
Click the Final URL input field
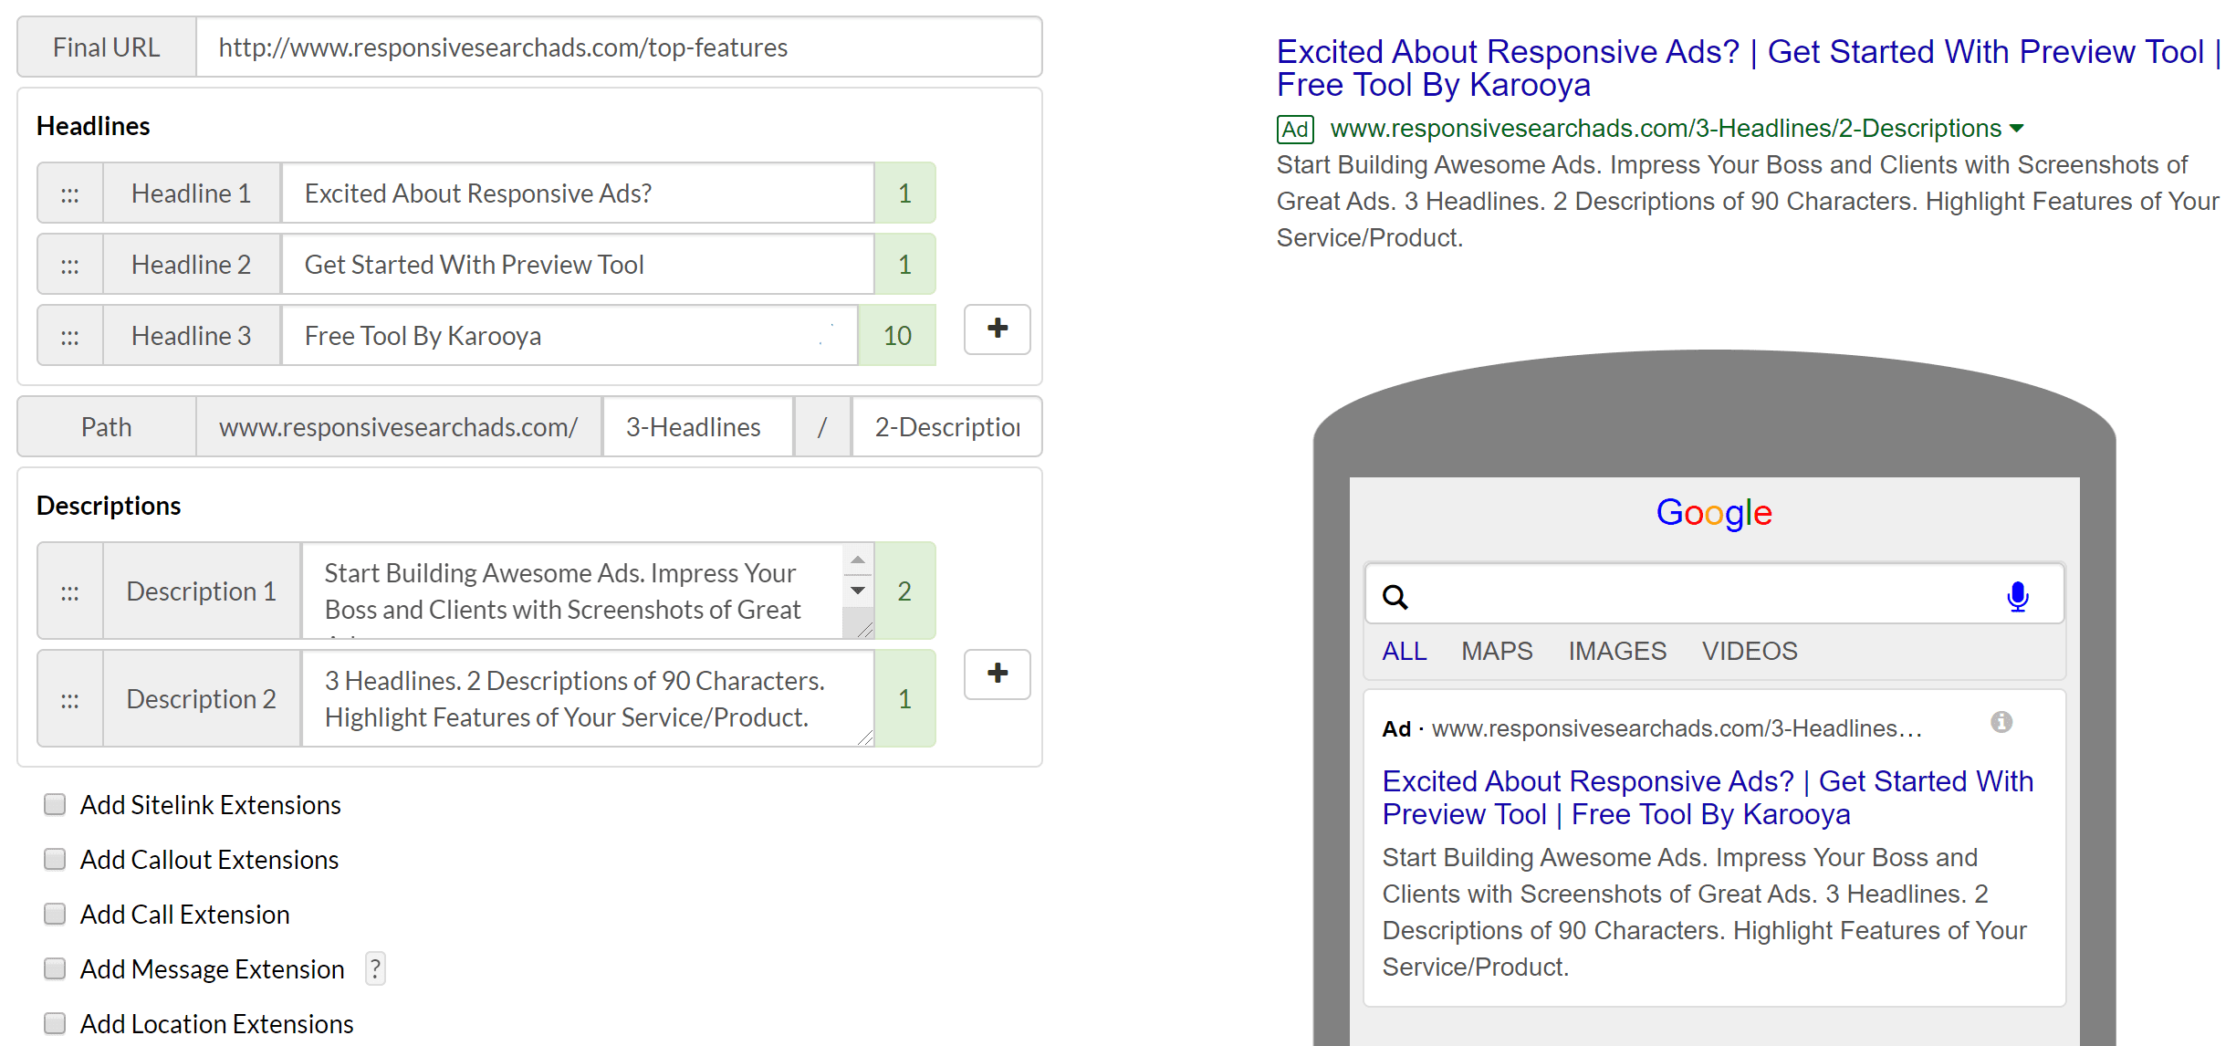click(x=619, y=47)
